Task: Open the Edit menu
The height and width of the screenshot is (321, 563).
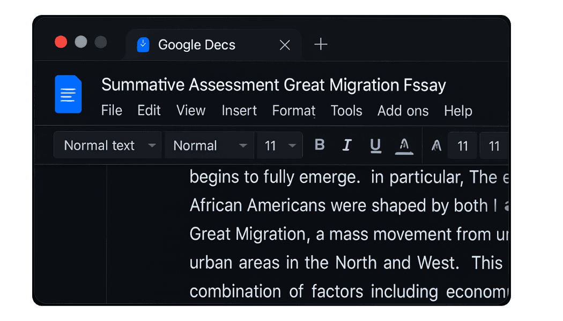Action: [x=149, y=110]
